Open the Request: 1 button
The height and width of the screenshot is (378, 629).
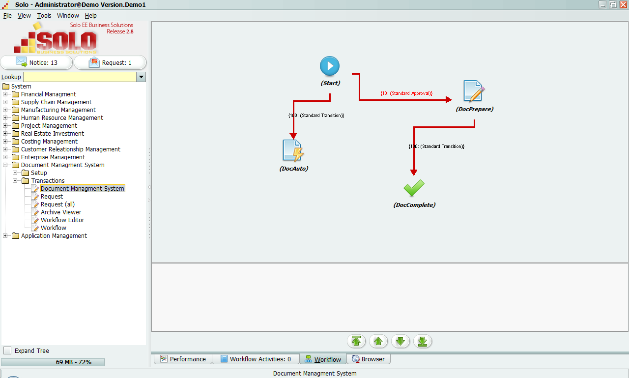coord(110,62)
